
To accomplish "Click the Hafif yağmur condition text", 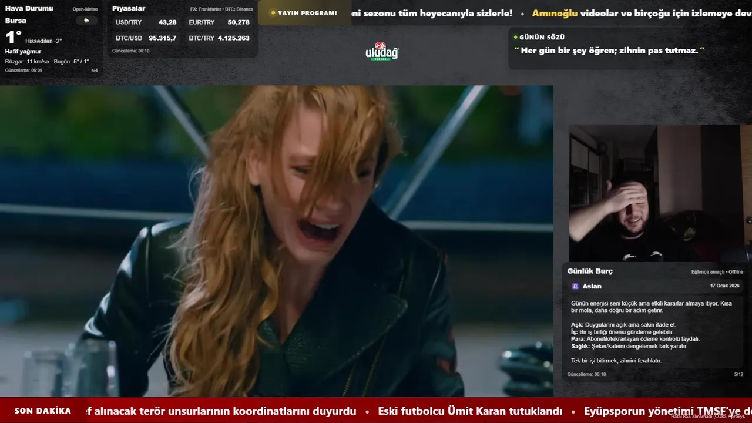I will (x=23, y=52).
